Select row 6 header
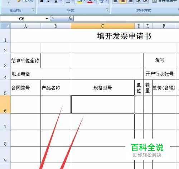Screen dimensions: 179x169 point(5,105)
